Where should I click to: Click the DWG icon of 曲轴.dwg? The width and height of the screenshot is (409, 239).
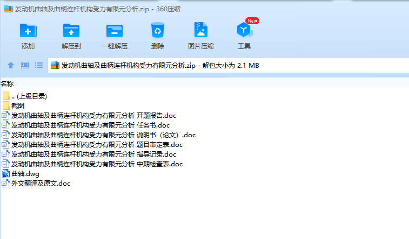pyautogui.click(x=6, y=173)
